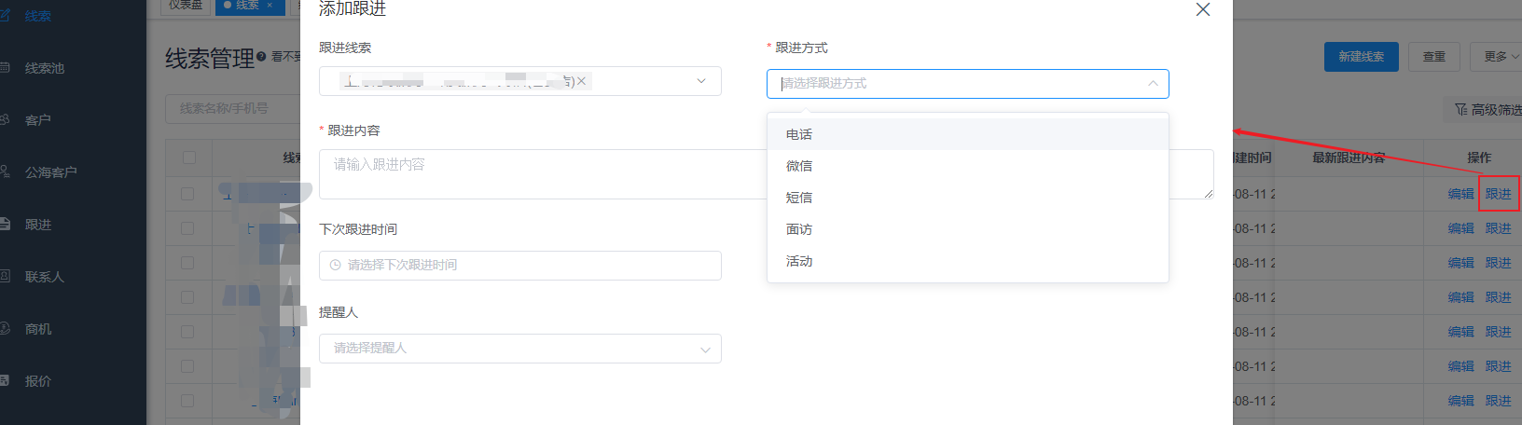Click 跟进 link in the first table row
The height and width of the screenshot is (425, 1522).
(1498, 194)
